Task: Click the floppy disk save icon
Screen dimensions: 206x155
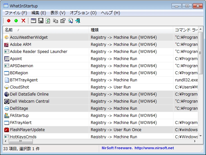Action: pos(41,21)
